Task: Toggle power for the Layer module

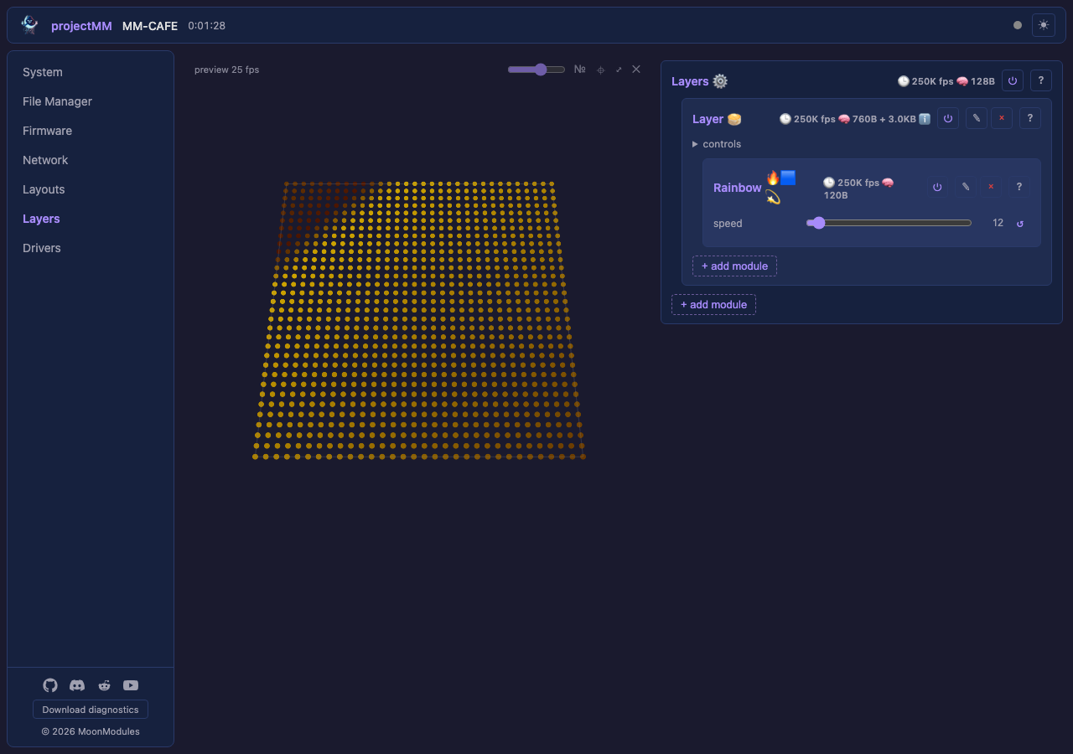Action: (x=948, y=119)
